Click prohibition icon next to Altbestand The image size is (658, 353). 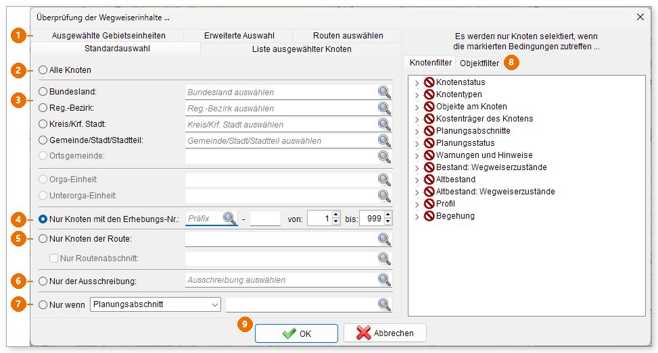[429, 180]
